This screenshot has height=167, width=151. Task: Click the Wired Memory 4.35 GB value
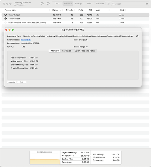click(x=116, y=157)
